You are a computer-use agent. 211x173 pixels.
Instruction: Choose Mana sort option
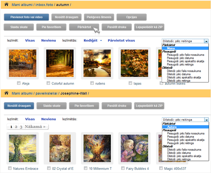[185, 48]
